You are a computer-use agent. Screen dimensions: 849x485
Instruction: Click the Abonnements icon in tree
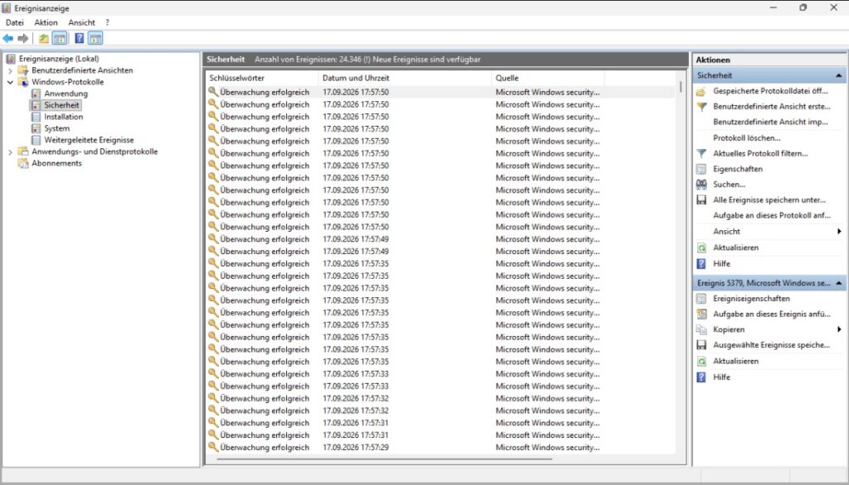pyautogui.click(x=22, y=163)
